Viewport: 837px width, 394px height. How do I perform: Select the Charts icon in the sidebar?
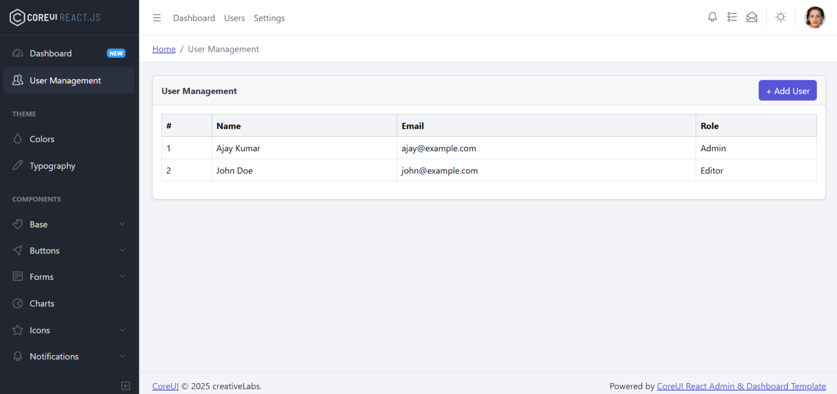(17, 303)
